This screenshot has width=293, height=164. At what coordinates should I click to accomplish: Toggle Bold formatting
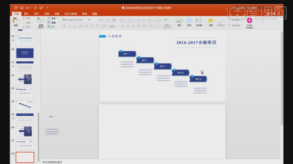click(64, 26)
